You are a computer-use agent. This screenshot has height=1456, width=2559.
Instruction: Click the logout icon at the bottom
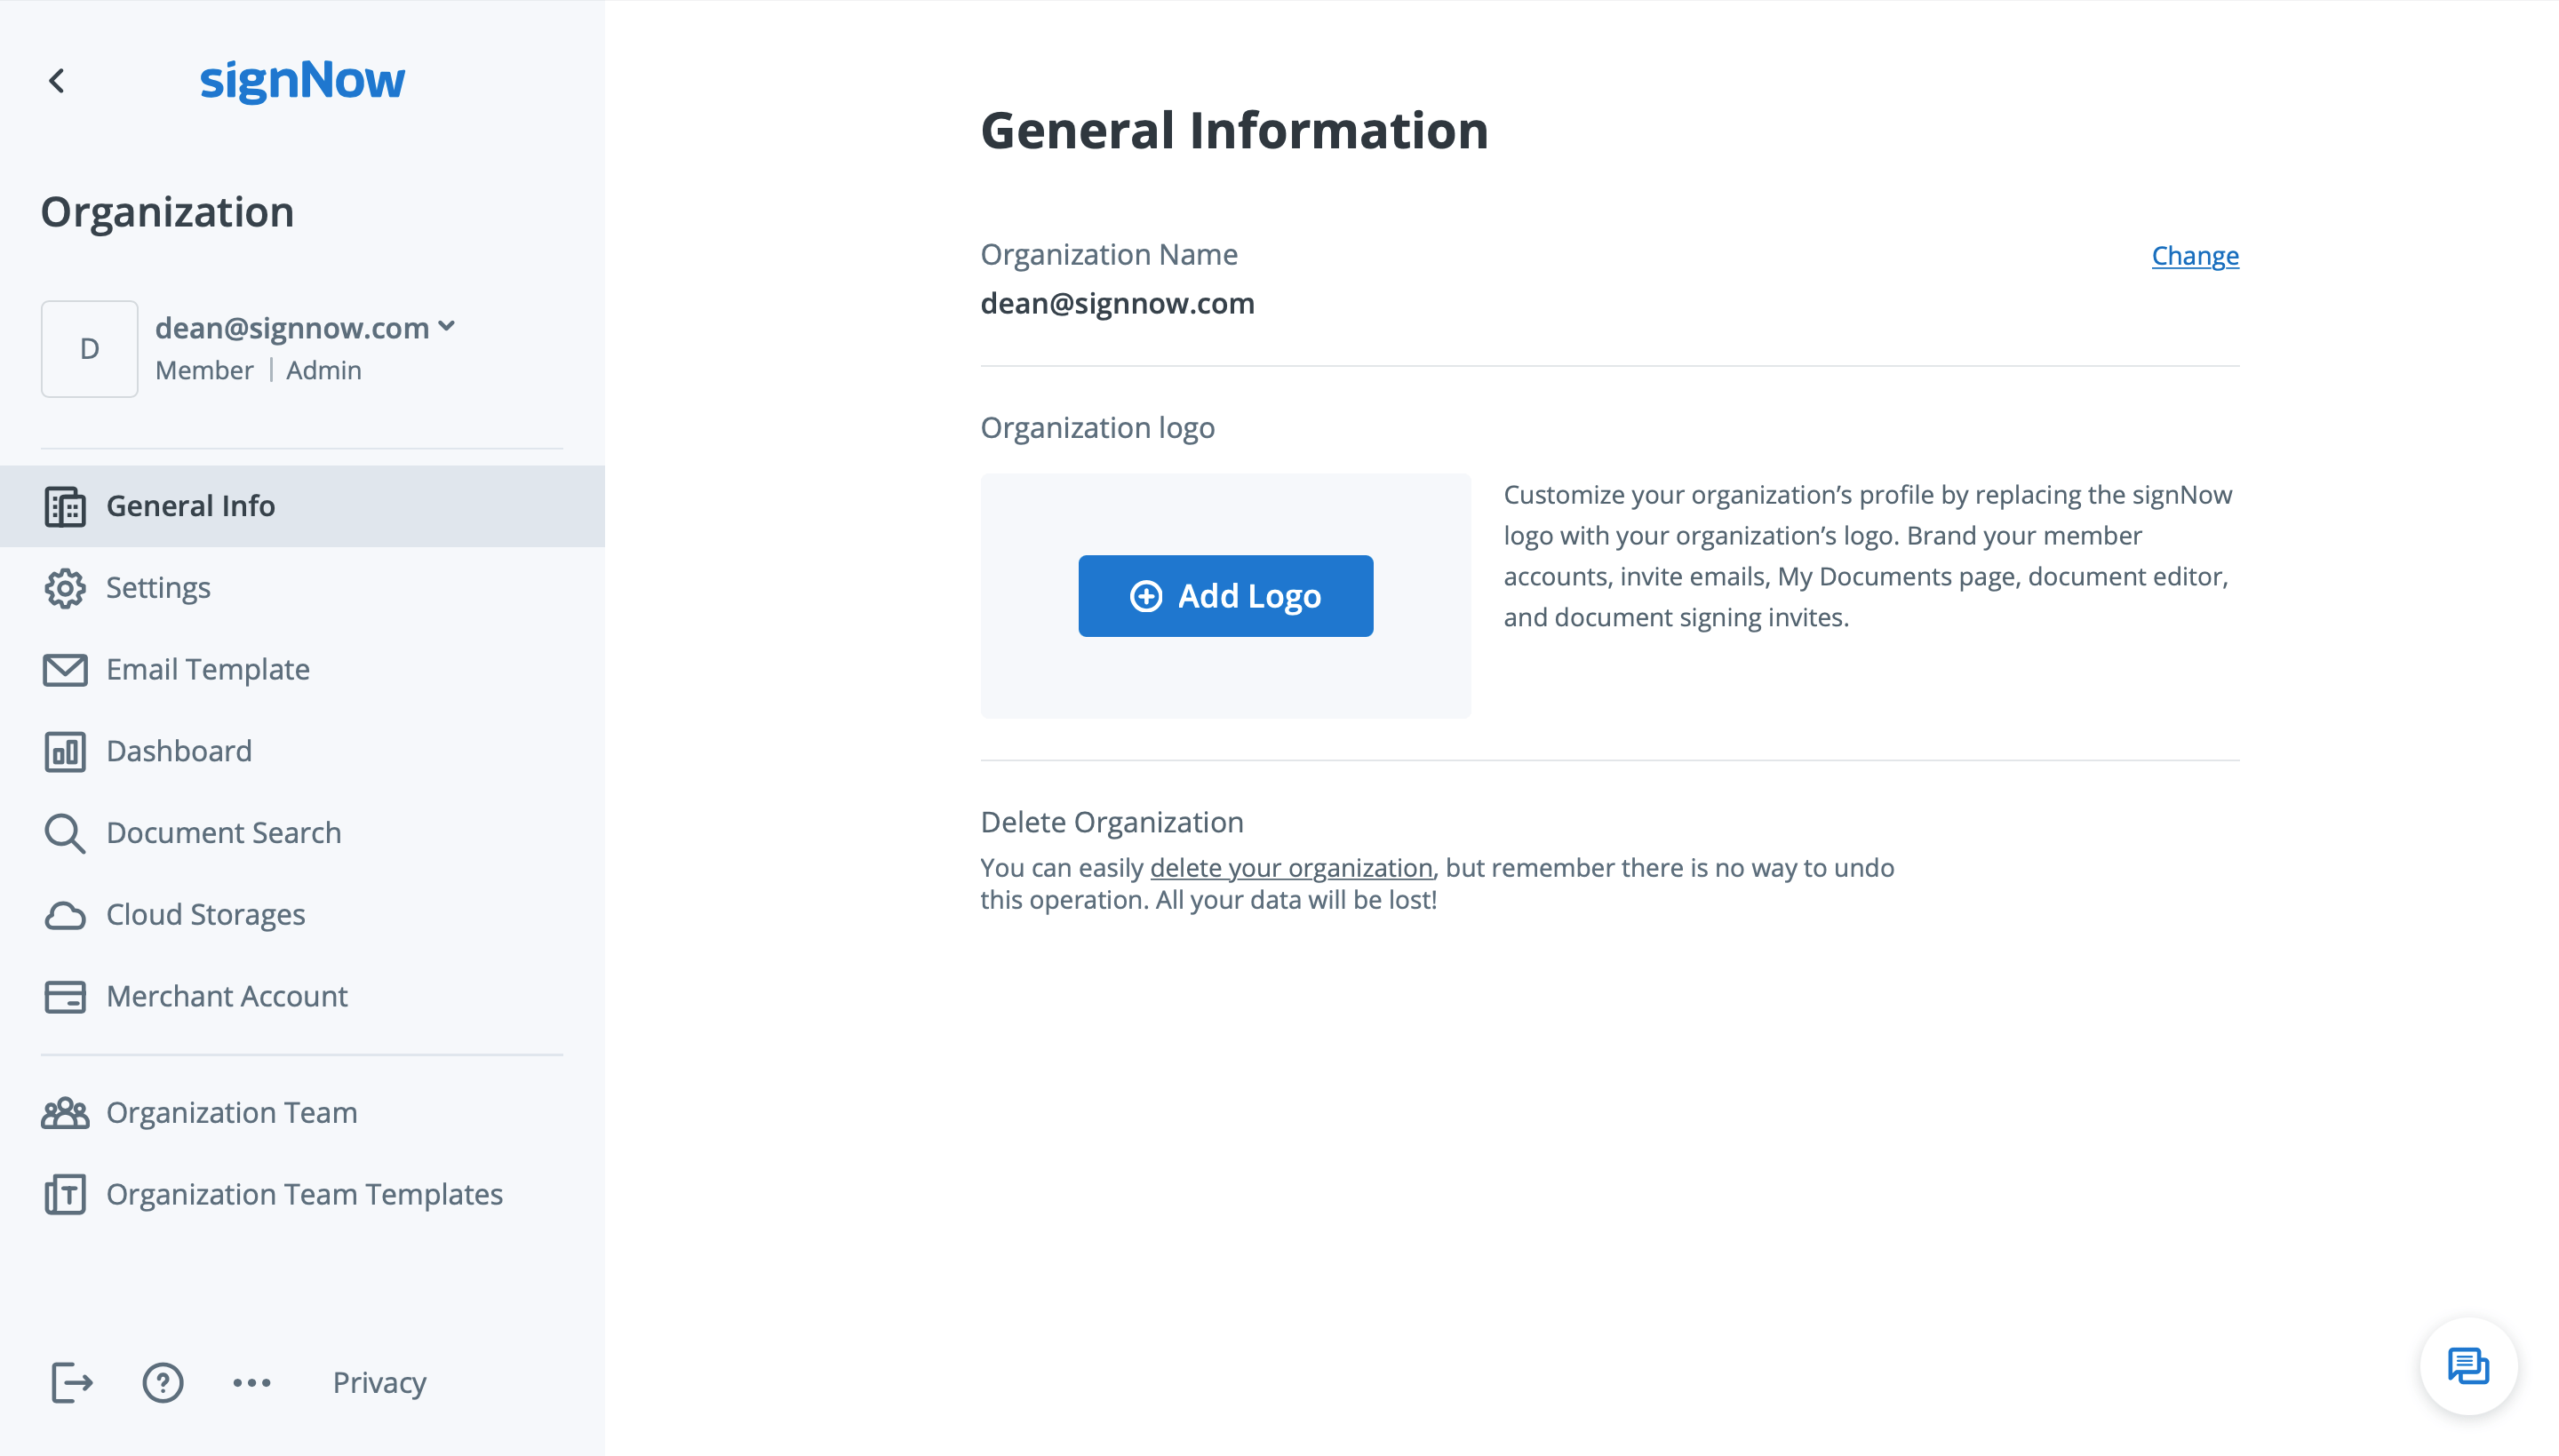tap(70, 1383)
